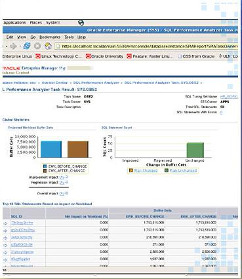Open the Plan Unchanged legend link
The width and height of the screenshot is (242, 279).
(183, 170)
